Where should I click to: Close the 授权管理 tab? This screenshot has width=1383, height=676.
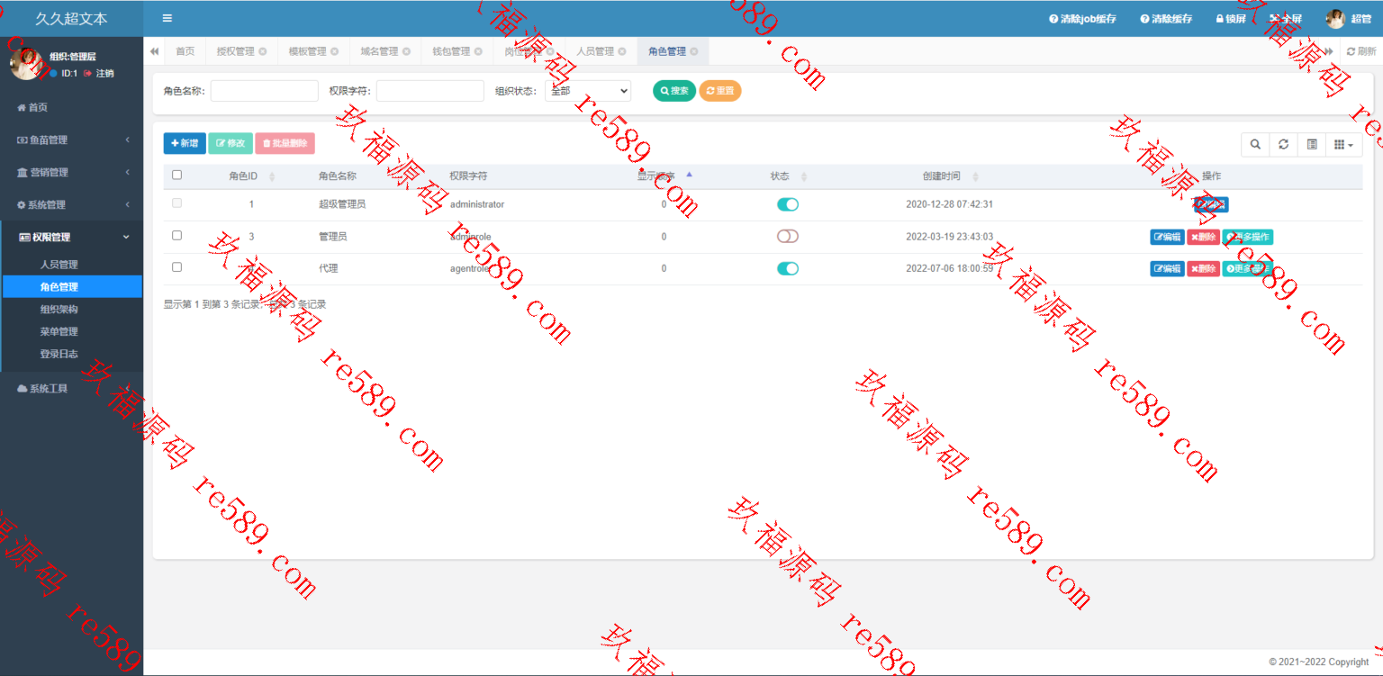coord(263,51)
